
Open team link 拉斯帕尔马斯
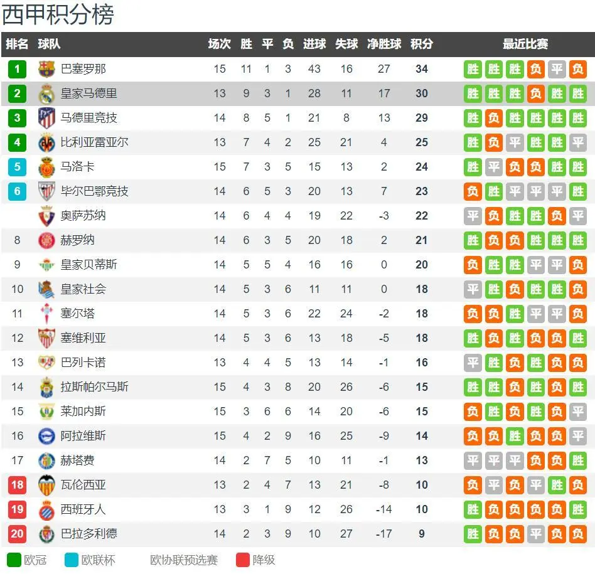pos(95,387)
